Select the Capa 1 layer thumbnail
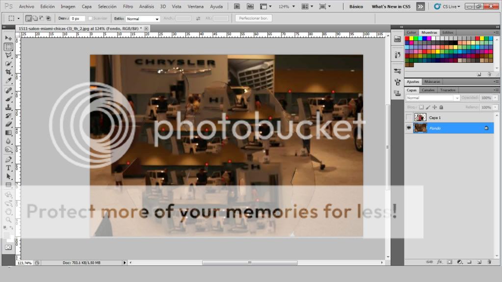This screenshot has width=502, height=282. coord(420,118)
